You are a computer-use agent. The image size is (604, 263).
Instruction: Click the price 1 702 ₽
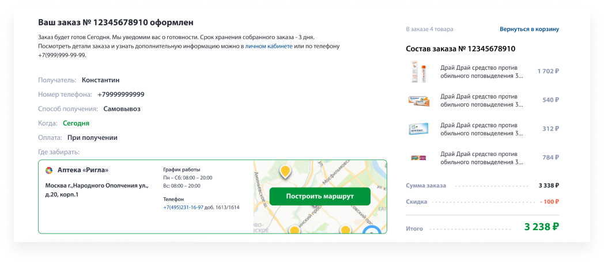point(548,71)
